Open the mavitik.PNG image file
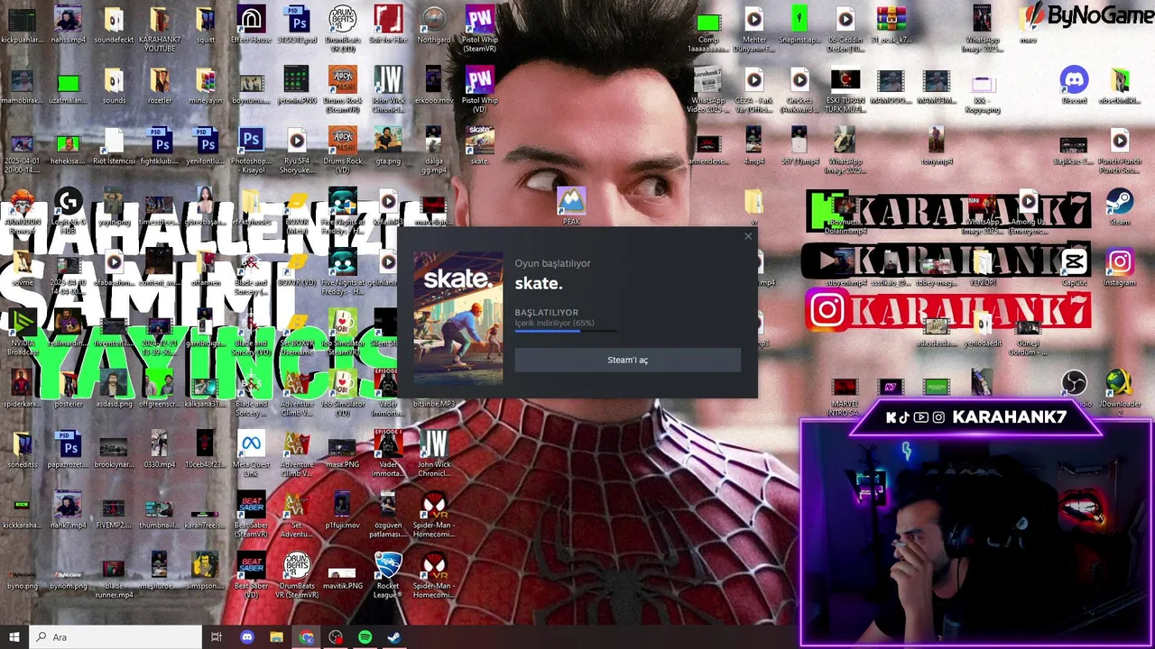This screenshot has width=1155, height=649. (343, 574)
